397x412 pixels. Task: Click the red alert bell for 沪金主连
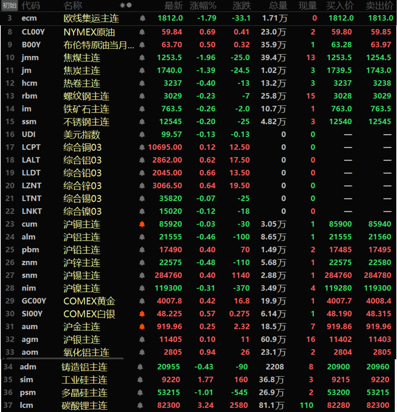click(142, 327)
